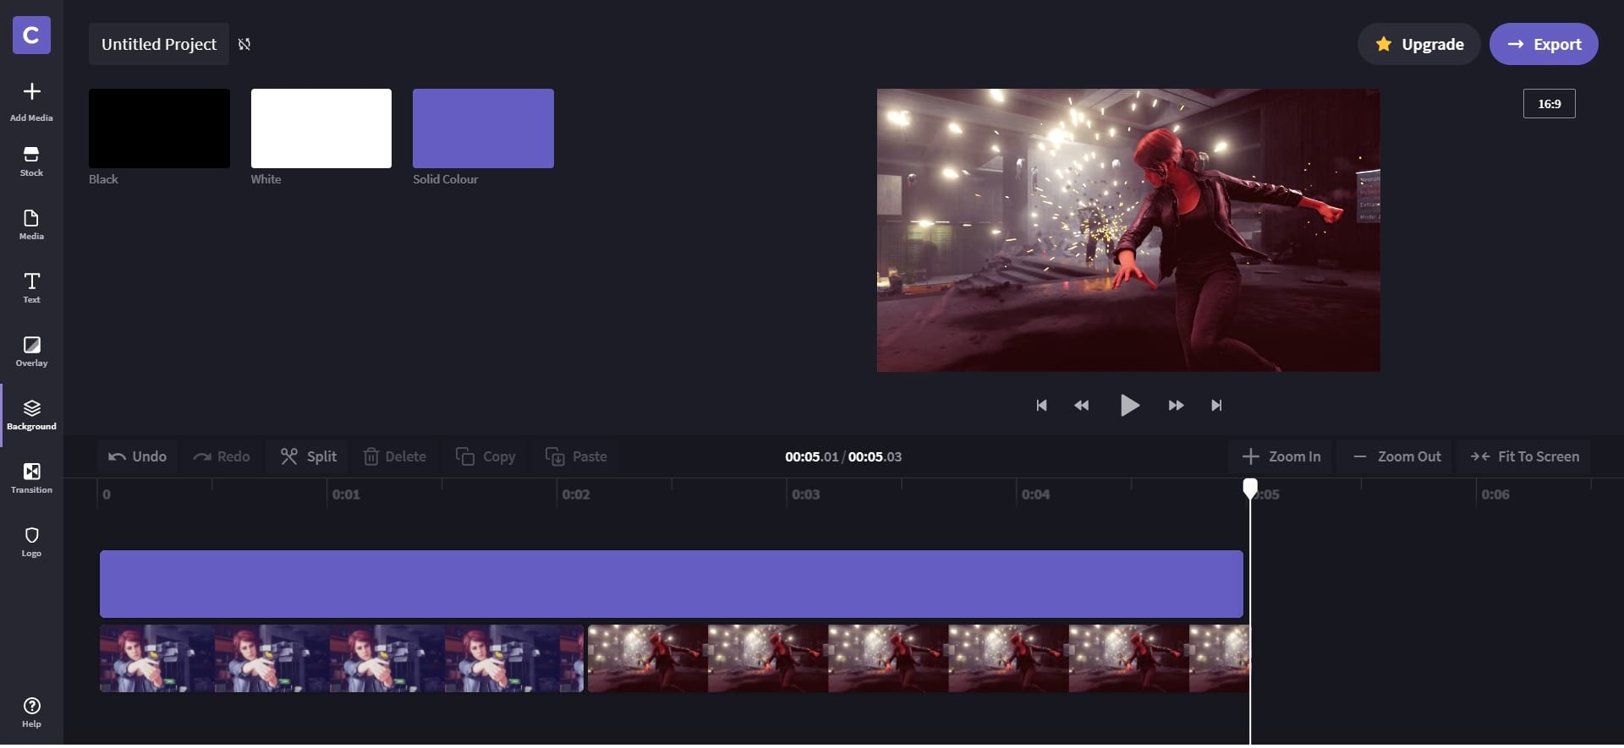The image size is (1624, 748).
Task: Click the video preview canvas
Action: point(1128,230)
